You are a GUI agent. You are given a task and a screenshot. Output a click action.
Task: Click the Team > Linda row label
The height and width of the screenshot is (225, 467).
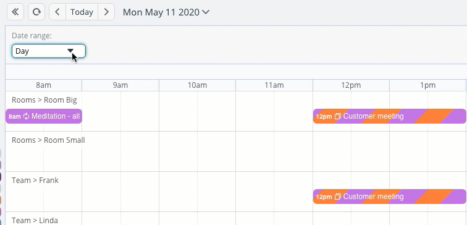pyautogui.click(x=35, y=221)
